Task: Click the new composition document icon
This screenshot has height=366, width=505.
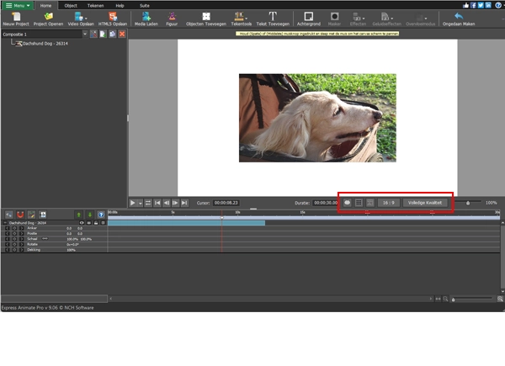Action: pos(103,34)
